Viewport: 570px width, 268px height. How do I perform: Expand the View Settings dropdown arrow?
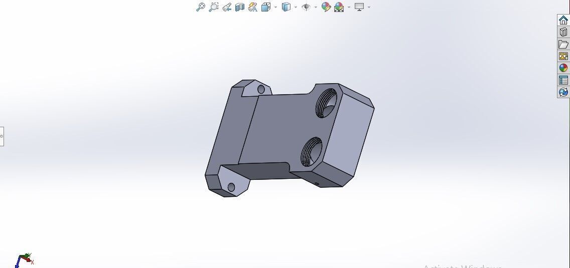pyautogui.click(x=369, y=7)
